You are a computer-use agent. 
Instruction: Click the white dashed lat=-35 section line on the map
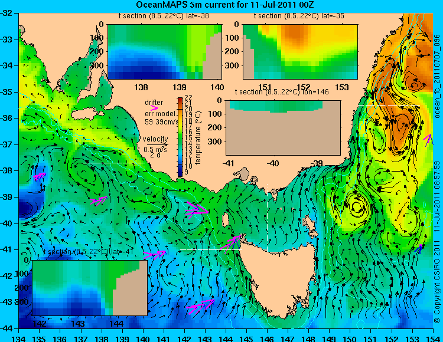coord(389,105)
